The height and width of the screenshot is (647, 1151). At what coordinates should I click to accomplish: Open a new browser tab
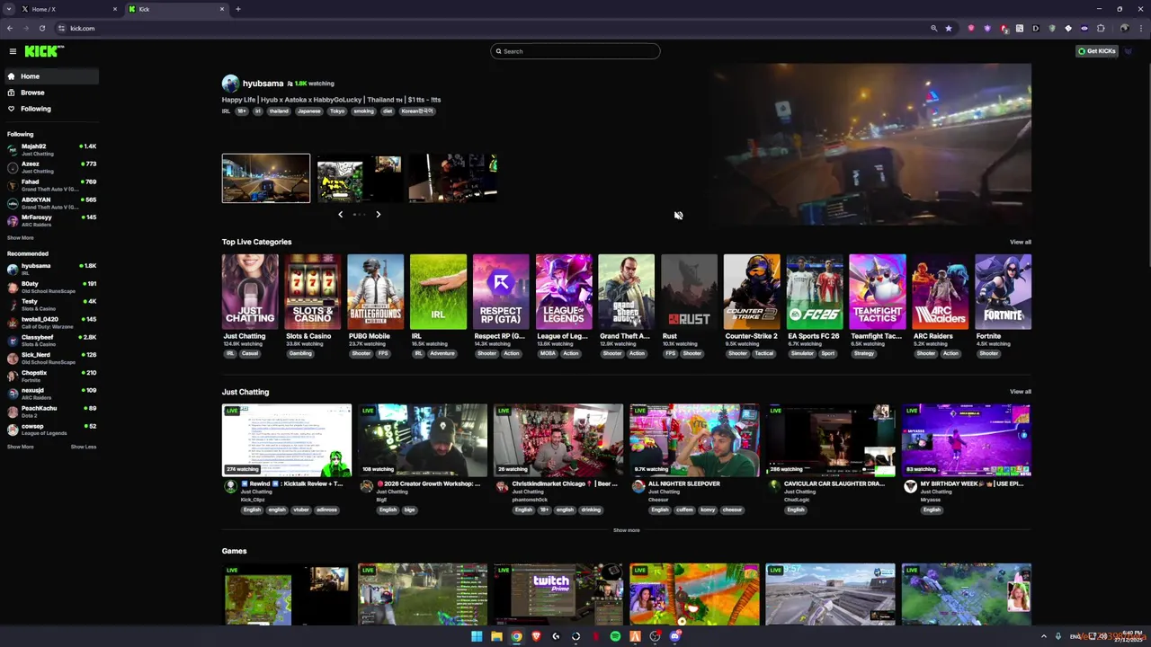point(238,9)
